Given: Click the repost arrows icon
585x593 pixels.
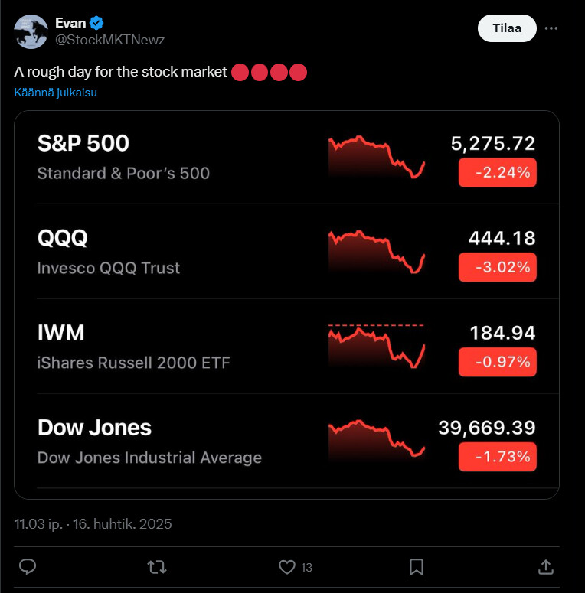Looking at the screenshot, I should tap(157, 566).
